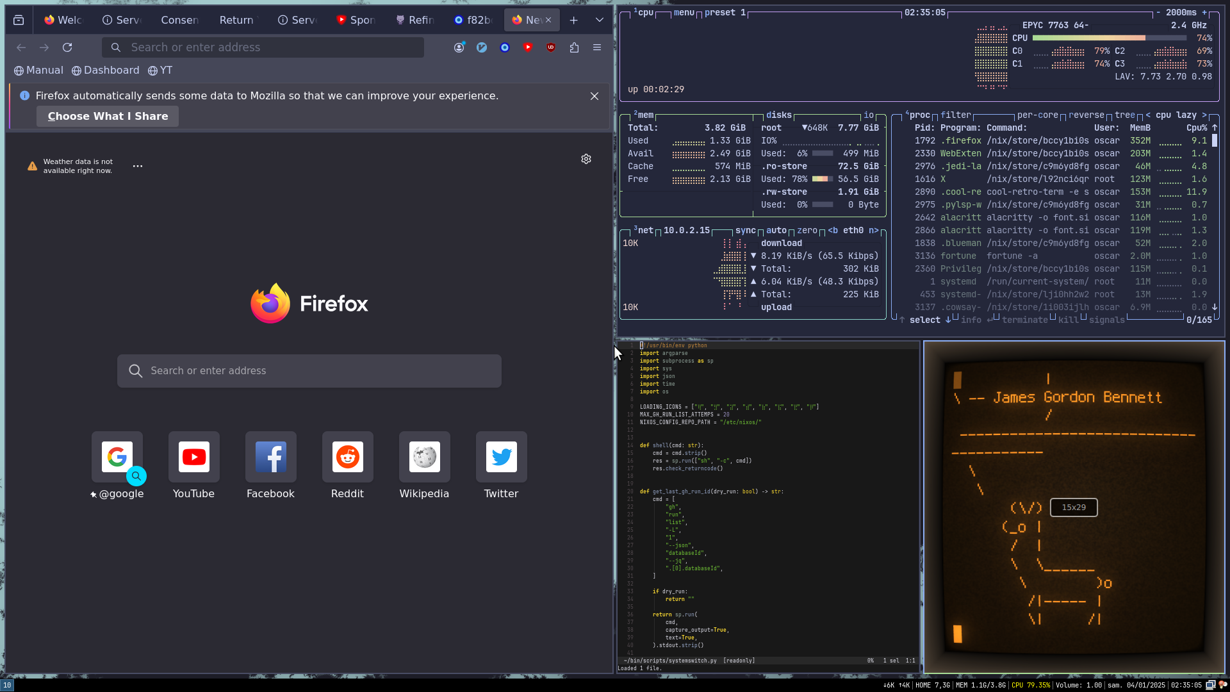Dismiss the Mozilla data notification bar
Viewport: 1230px width, 692px height.
(x=594, y=96)
